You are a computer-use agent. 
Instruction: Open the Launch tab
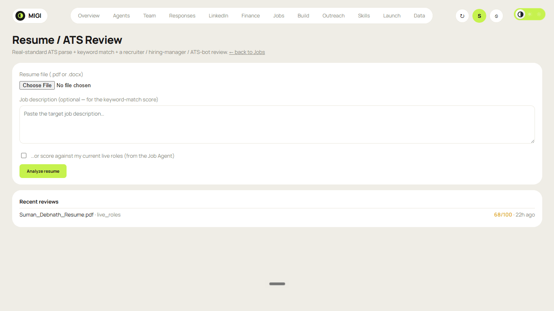point(392,16)
